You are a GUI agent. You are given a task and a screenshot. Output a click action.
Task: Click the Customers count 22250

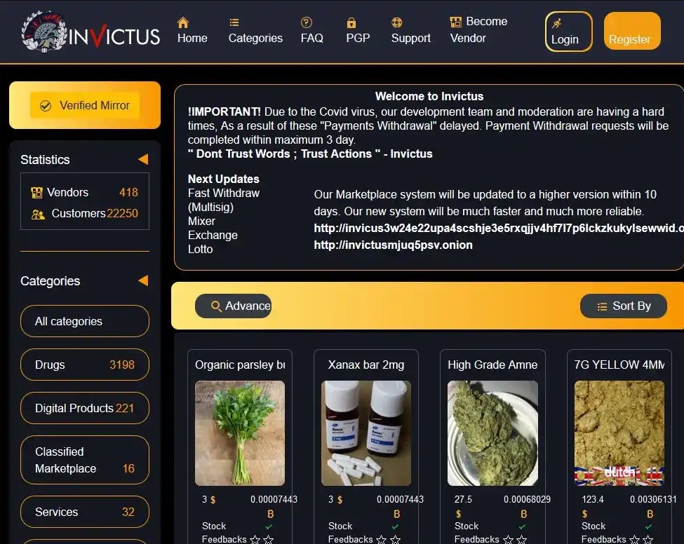click(x=123, y=214)
